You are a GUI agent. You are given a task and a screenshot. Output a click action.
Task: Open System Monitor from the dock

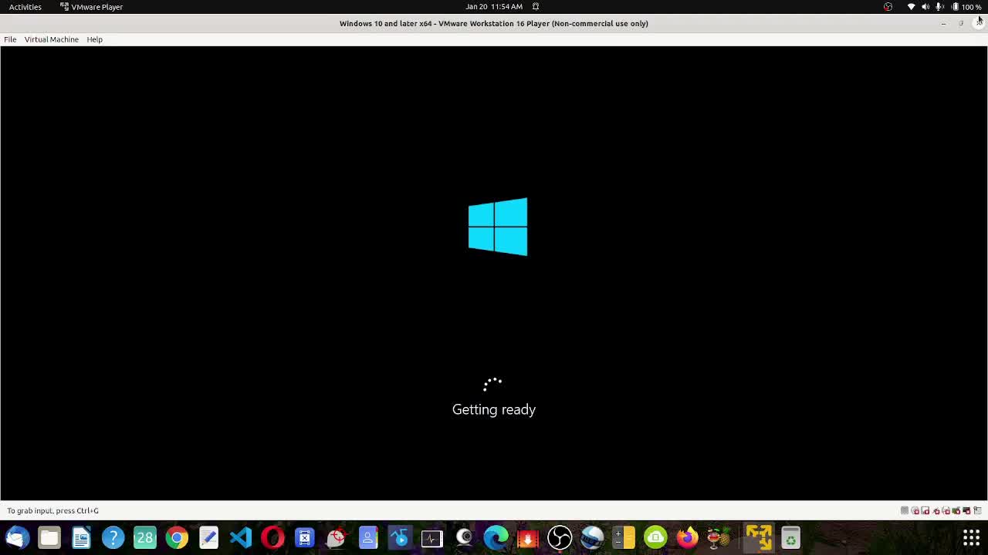[x=431, y=537]
